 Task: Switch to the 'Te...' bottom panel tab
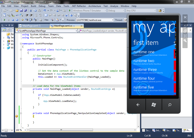177,130
